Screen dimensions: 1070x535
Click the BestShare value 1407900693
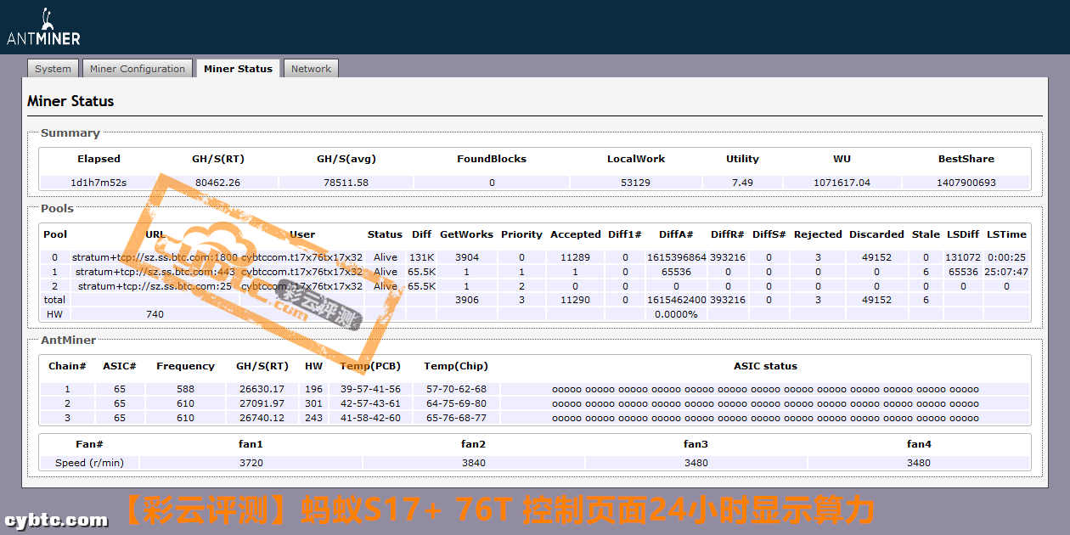(x=966, y=183)
